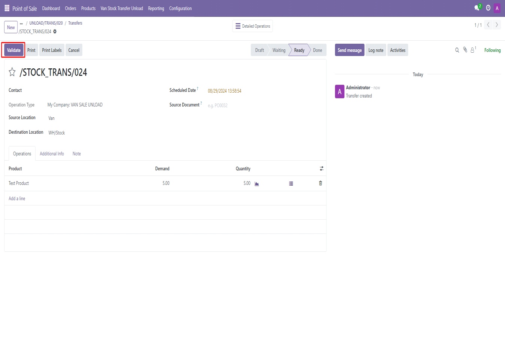
Task: Search messages in chatter magnifier icon
Action: [457, 50]
